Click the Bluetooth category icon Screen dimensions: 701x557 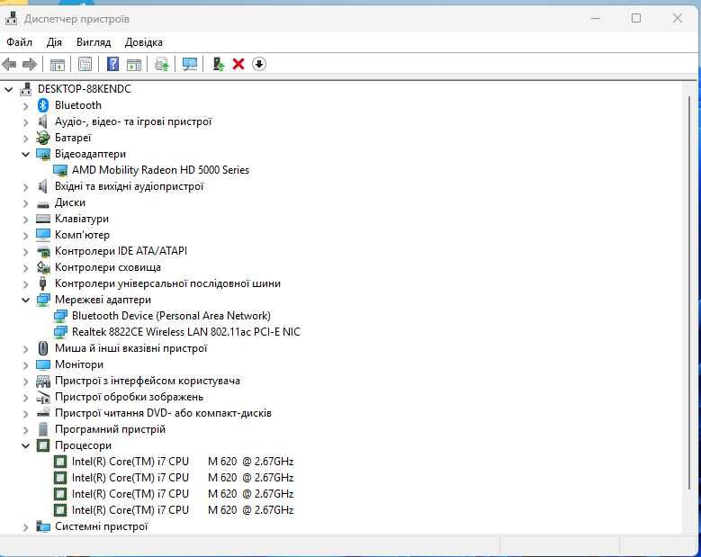(x=43, y=105)
